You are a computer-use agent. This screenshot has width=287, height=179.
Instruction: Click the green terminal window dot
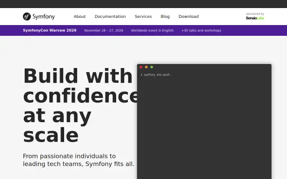pos(152,67)
